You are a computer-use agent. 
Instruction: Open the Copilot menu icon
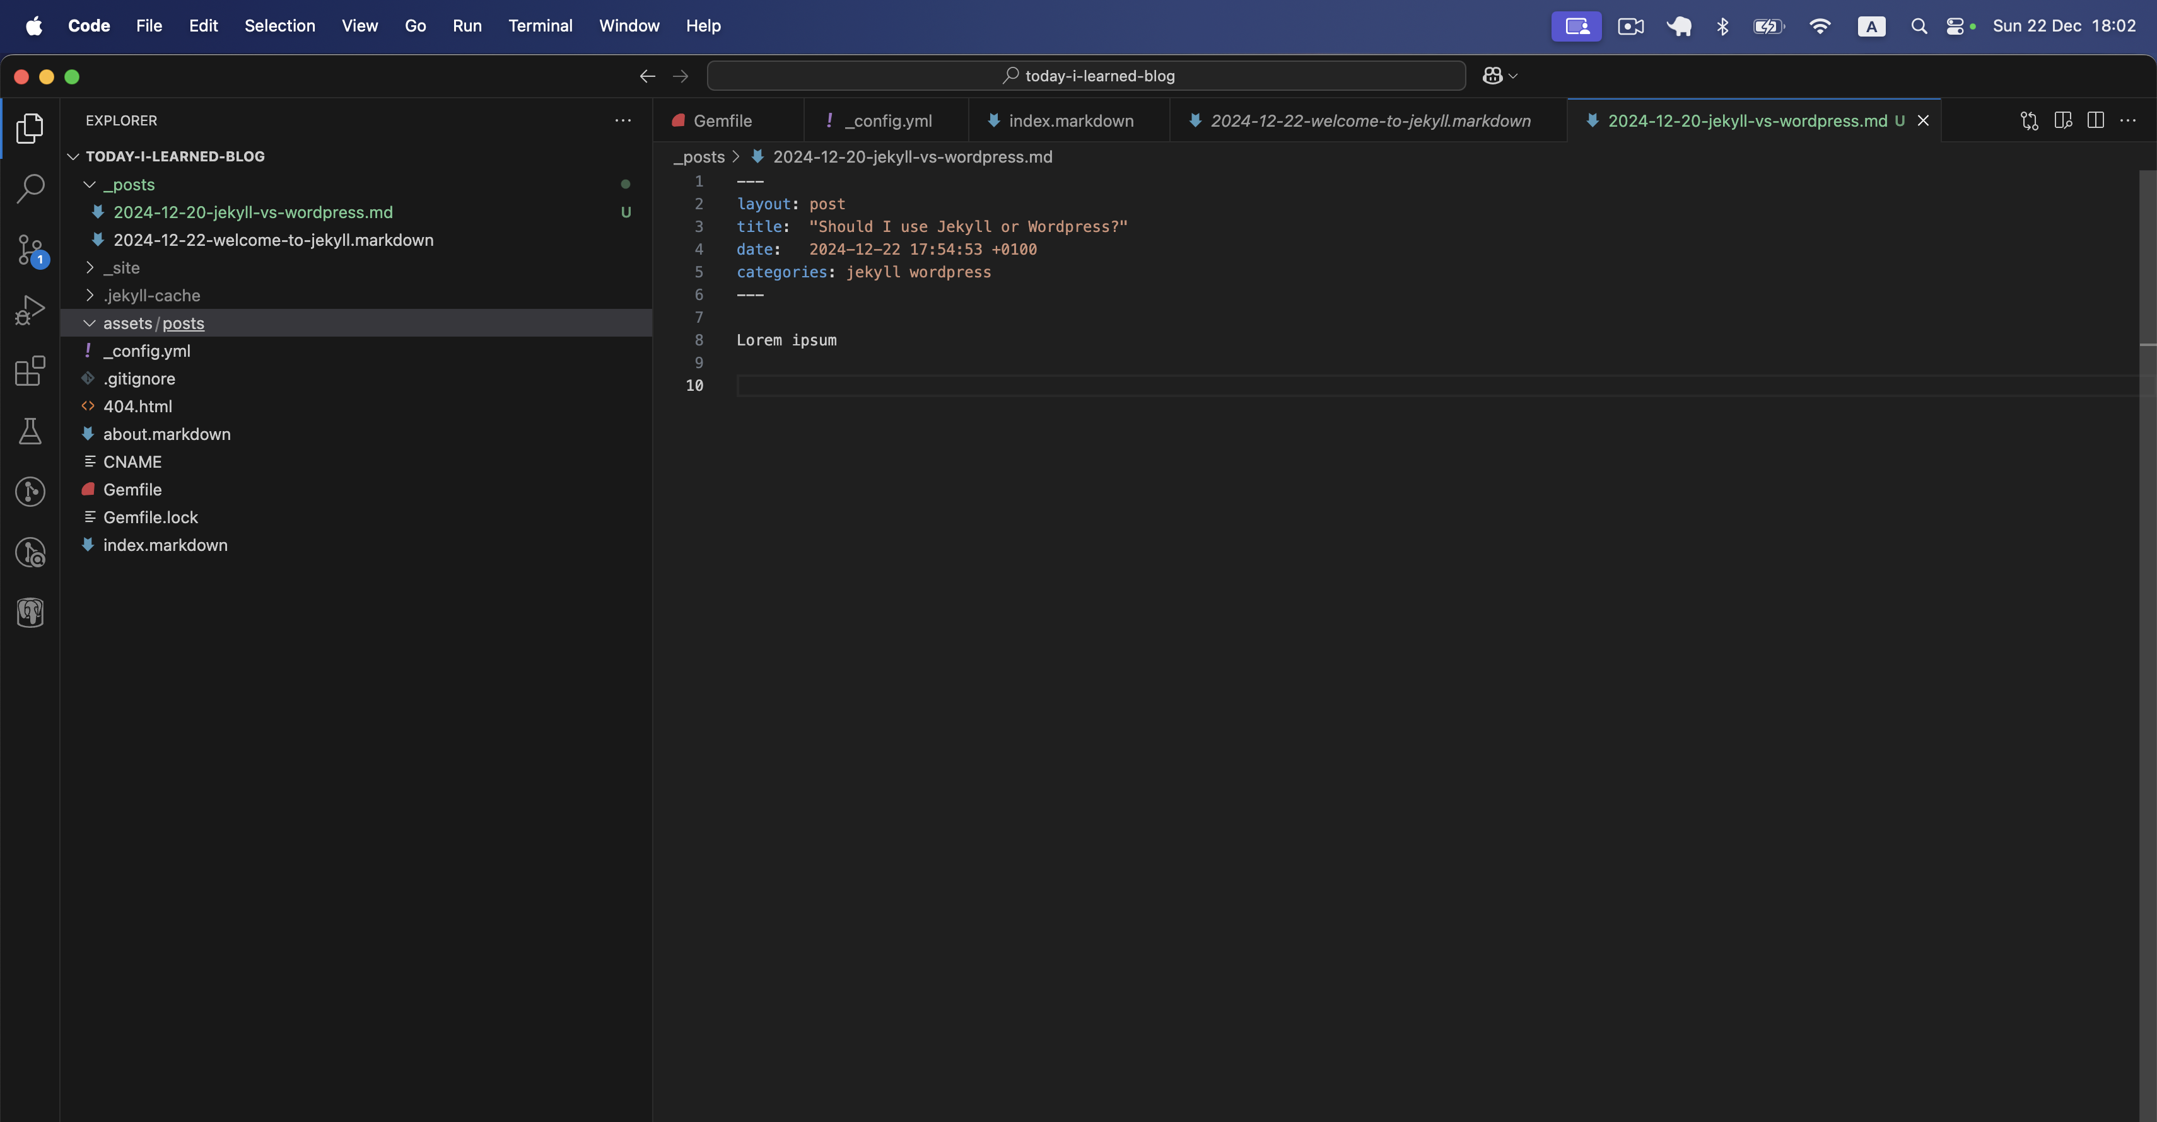pyautogui.click(x=1492, y=76)
